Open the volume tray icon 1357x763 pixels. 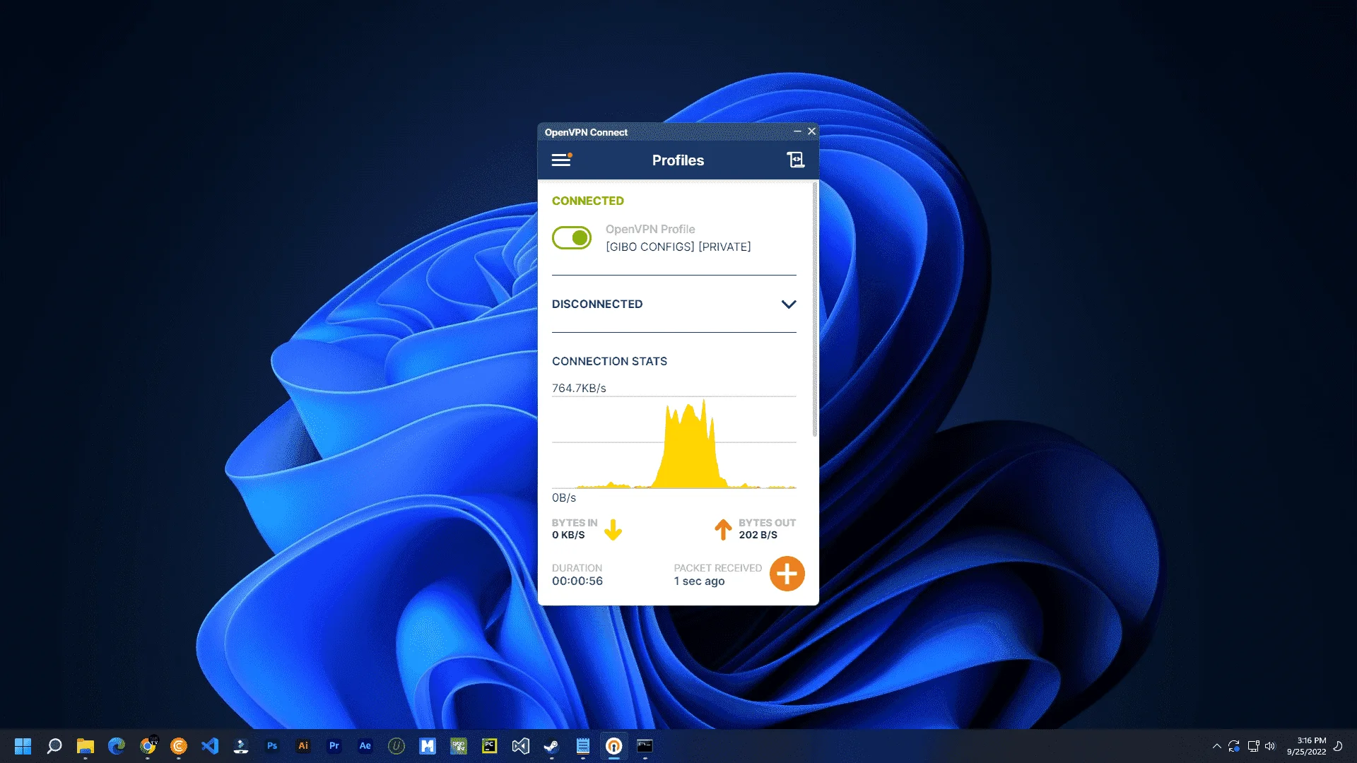[1270, 746]
